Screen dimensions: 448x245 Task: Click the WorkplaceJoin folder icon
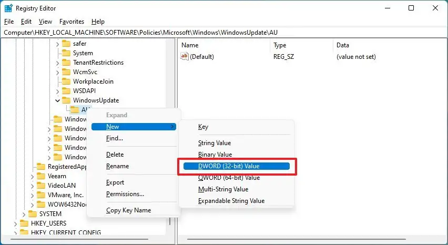click(x=66, y=81)
